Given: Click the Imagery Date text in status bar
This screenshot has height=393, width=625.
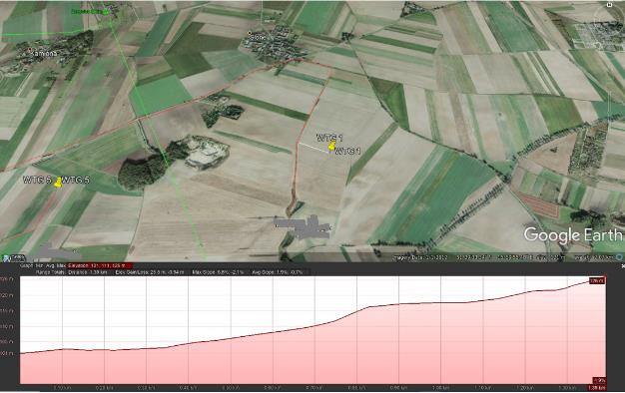Looking at the screenshot, I should pos(420,257).
